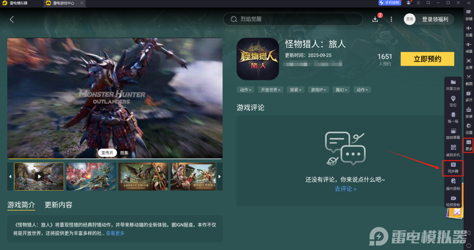Screen dimensions: 474x250
Task: Click the round 登录 avatar button
Action: [410, 19]
